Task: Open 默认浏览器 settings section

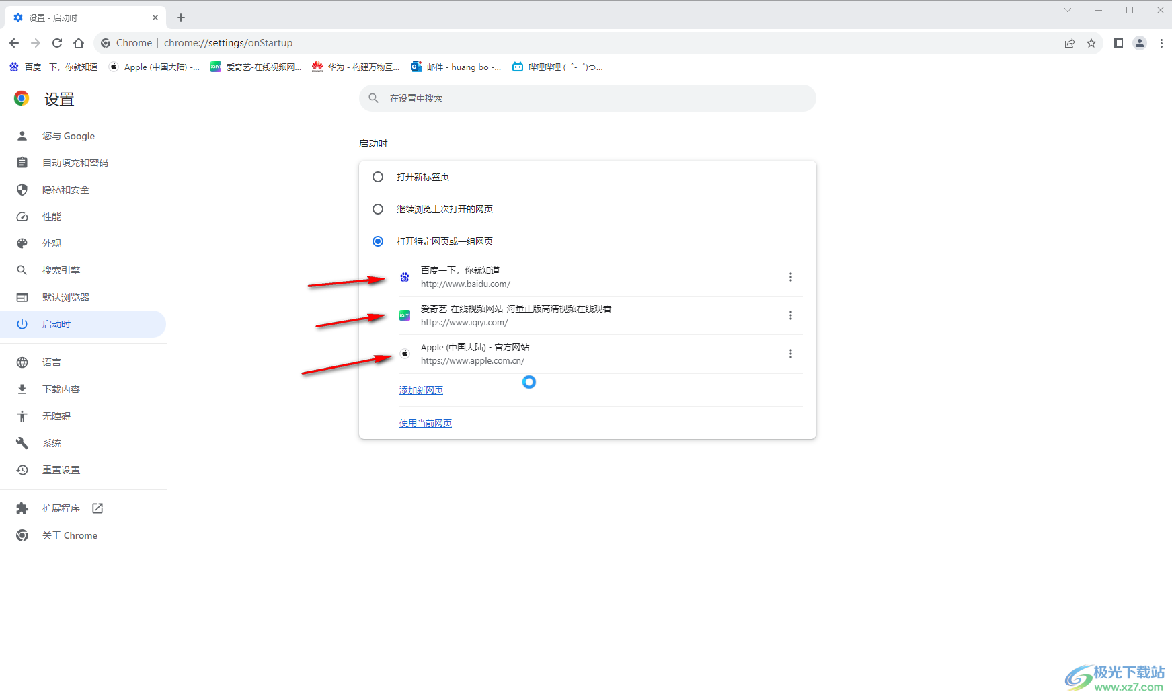Action: tap(65, 297)
